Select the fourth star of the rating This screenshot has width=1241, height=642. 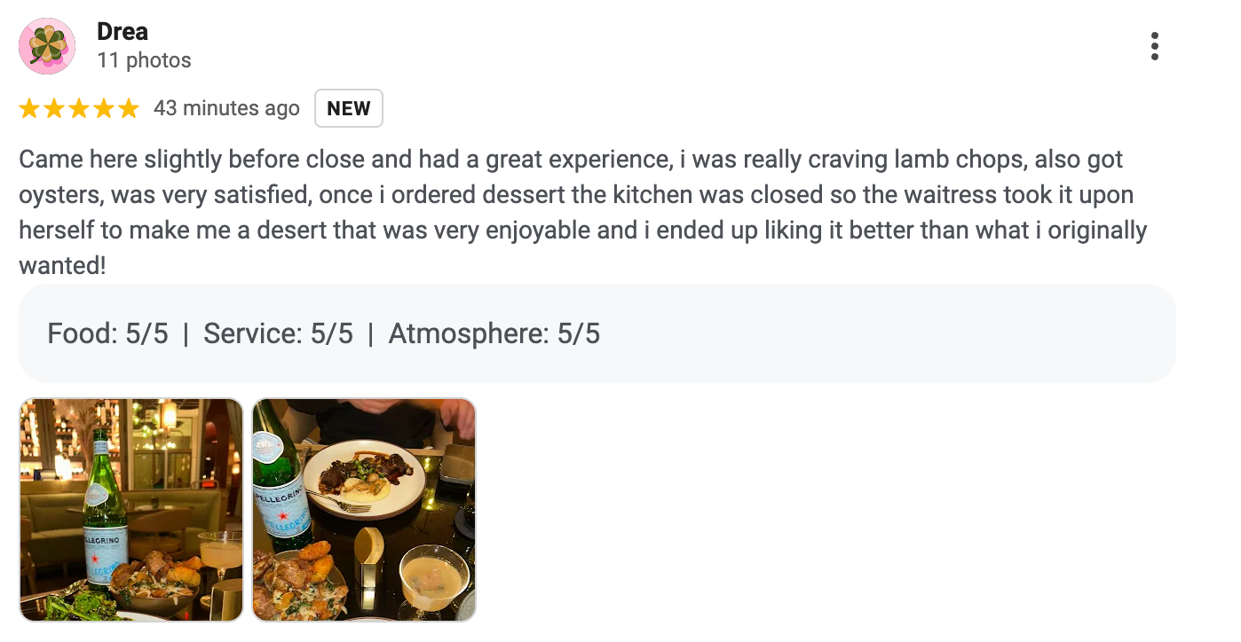point(102,107)
